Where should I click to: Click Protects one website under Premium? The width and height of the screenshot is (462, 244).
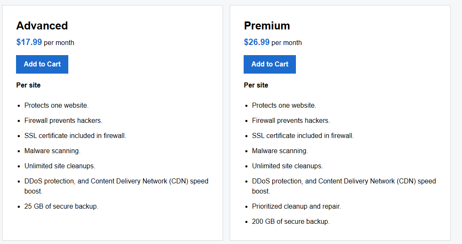click(x=284, y=105)
